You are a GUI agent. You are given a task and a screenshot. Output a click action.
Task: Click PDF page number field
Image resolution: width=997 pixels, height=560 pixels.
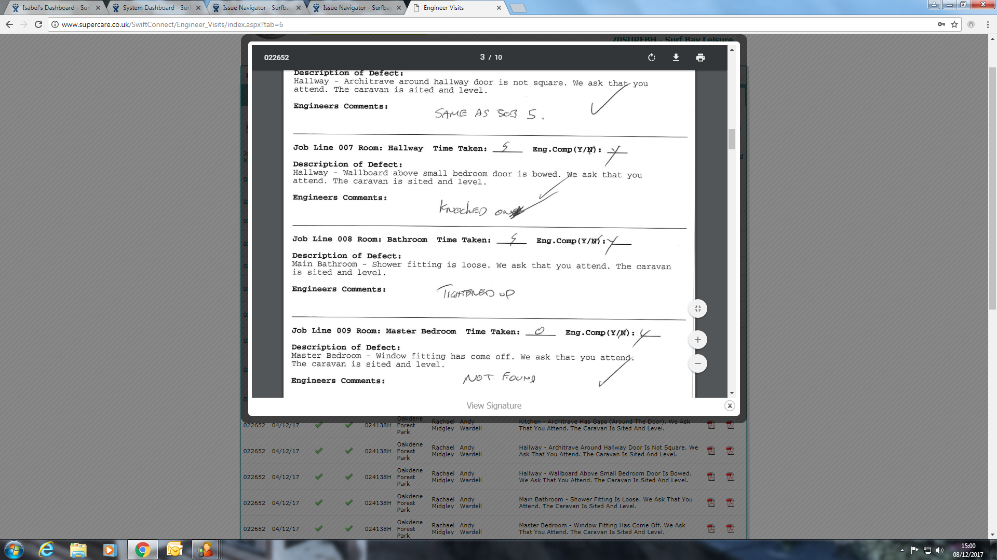click(x=482, y=58)
